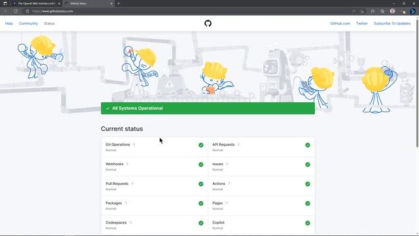Open the browser Favorites star icon

373,11
